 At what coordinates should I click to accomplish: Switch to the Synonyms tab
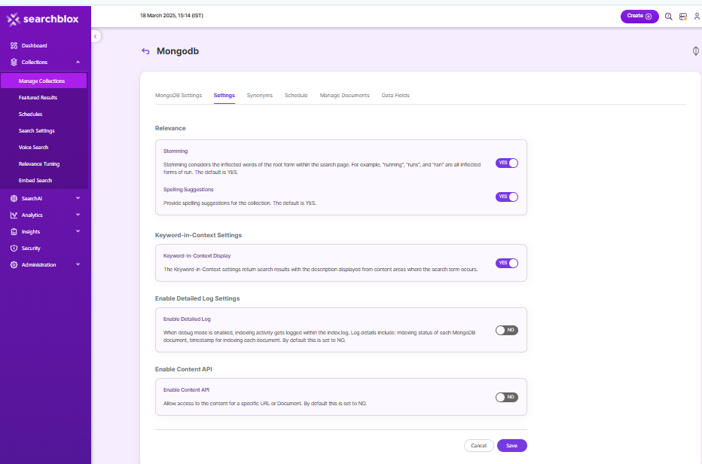pyautogui.click(x=260, y=96)
